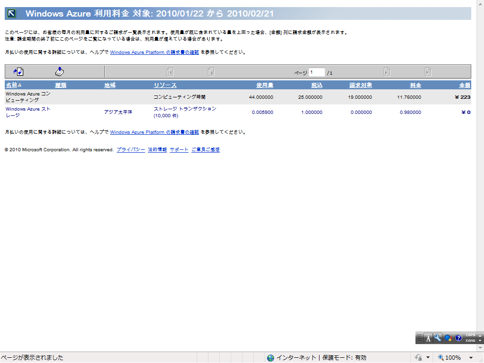
Task: Click the billable value 19.000000
Action: (360, 97)
